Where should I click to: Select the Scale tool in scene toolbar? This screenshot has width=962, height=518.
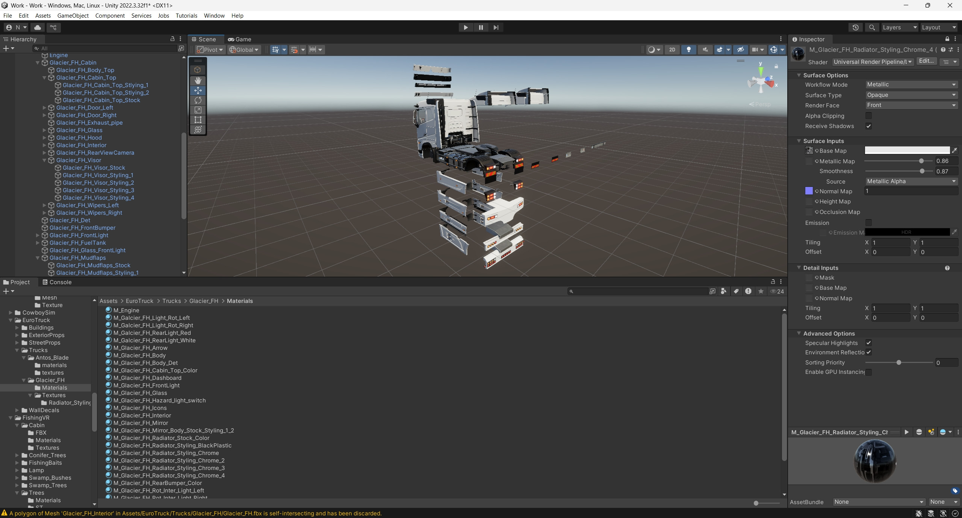pos(198,110)
